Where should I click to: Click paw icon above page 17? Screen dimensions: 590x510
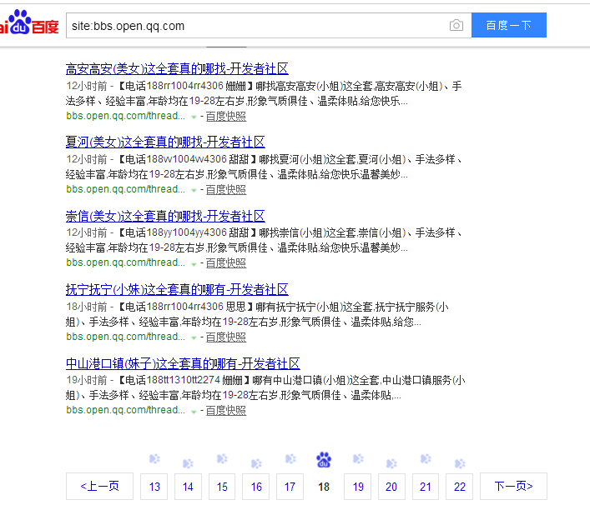[290, 459]
